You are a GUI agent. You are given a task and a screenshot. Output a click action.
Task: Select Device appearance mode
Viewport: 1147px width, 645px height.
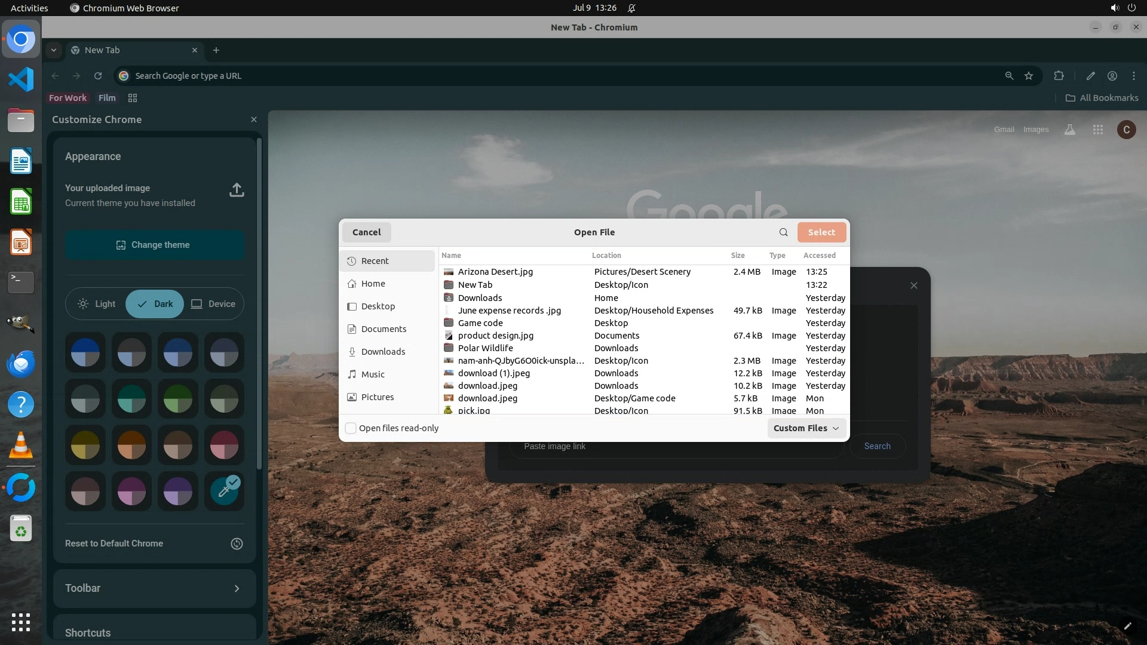pyautogui.click(x=213, y=304)
